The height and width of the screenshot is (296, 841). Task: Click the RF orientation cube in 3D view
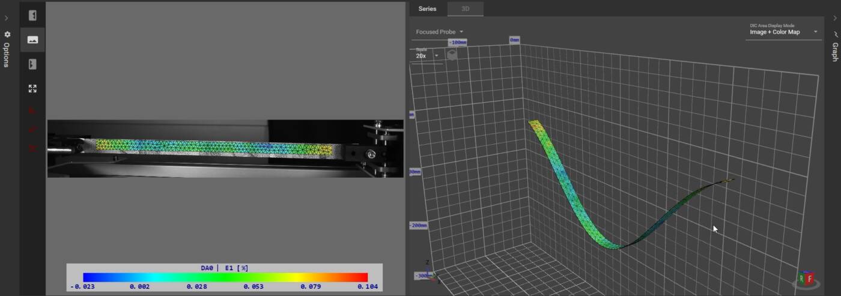point(806,278)
